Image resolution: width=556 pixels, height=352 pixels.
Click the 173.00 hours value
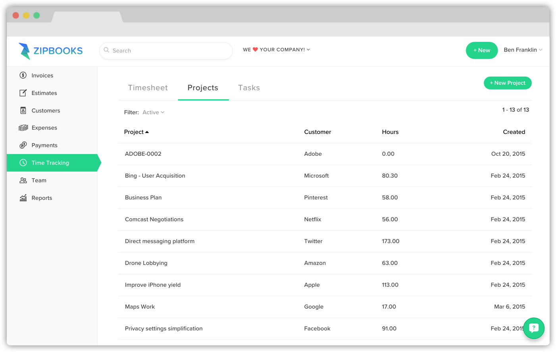coord(391,241)
